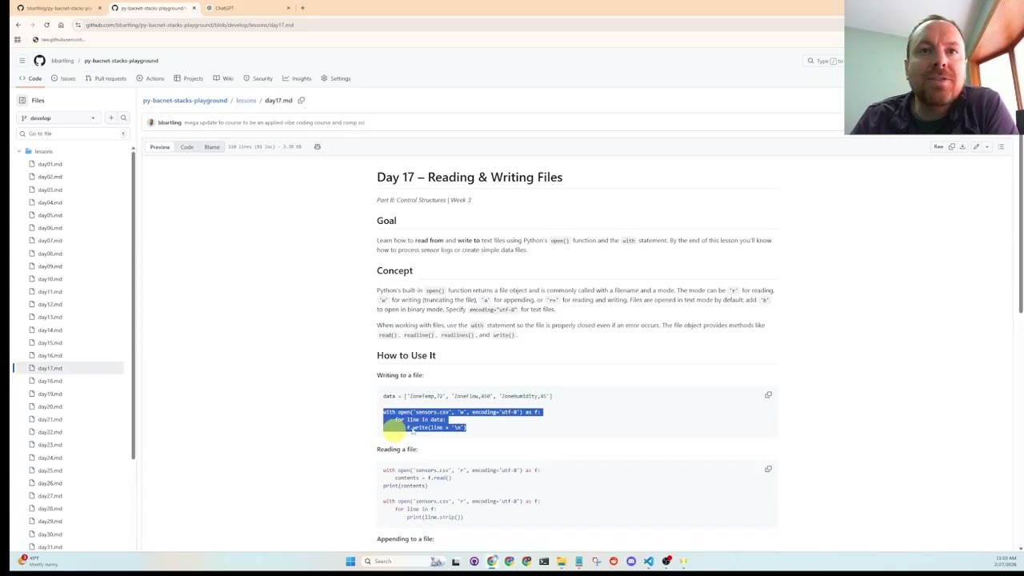Open the bbartling commit author link
1024x576 pixels.
[x=170, y=122]
